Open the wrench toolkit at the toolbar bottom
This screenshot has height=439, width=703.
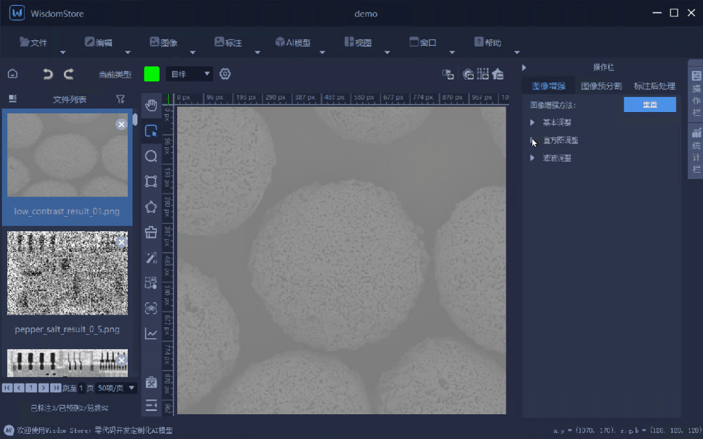(x=151, y=382)
